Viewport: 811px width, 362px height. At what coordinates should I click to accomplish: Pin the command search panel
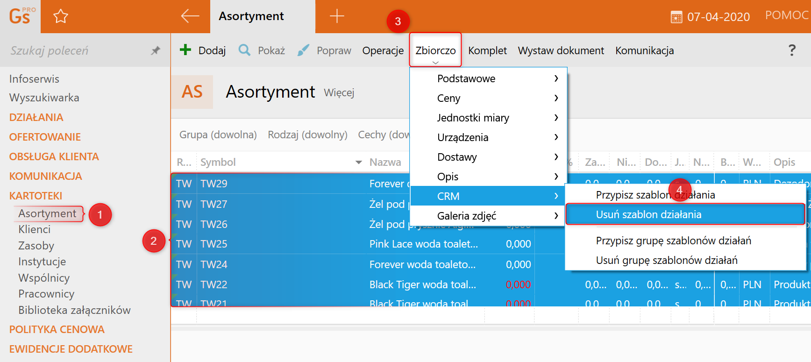(x=156, y=50)
